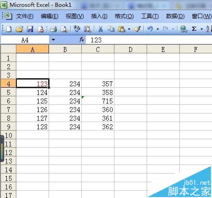Select cell A9 containing 128

33,127
